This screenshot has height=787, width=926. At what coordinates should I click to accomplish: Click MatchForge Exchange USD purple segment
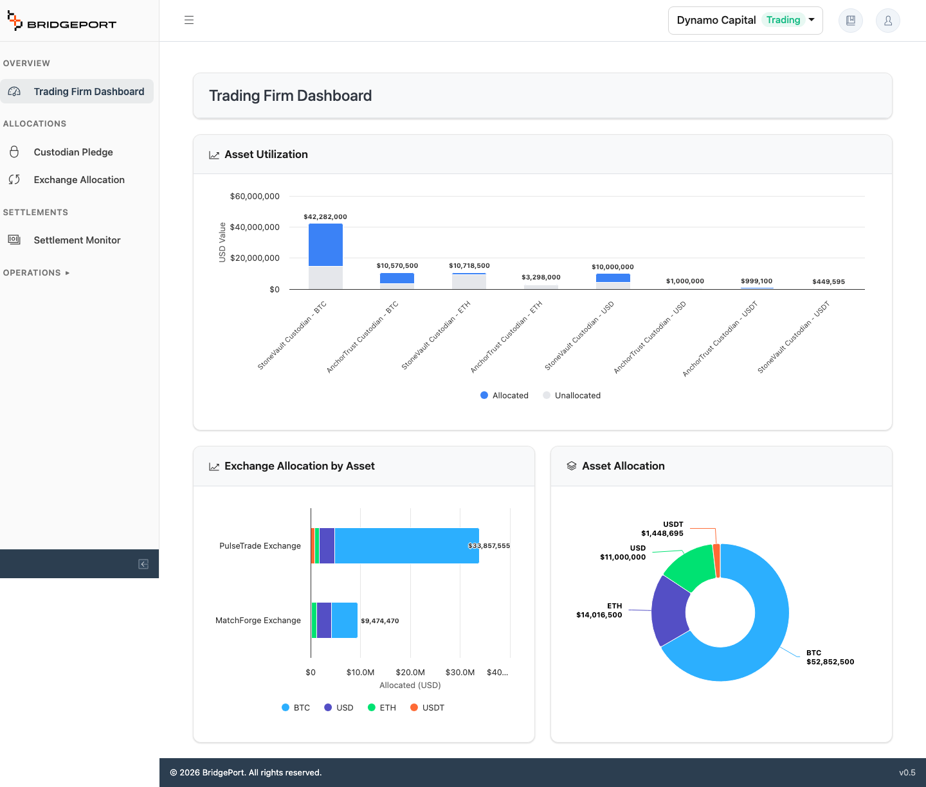(x=324, y=620)
